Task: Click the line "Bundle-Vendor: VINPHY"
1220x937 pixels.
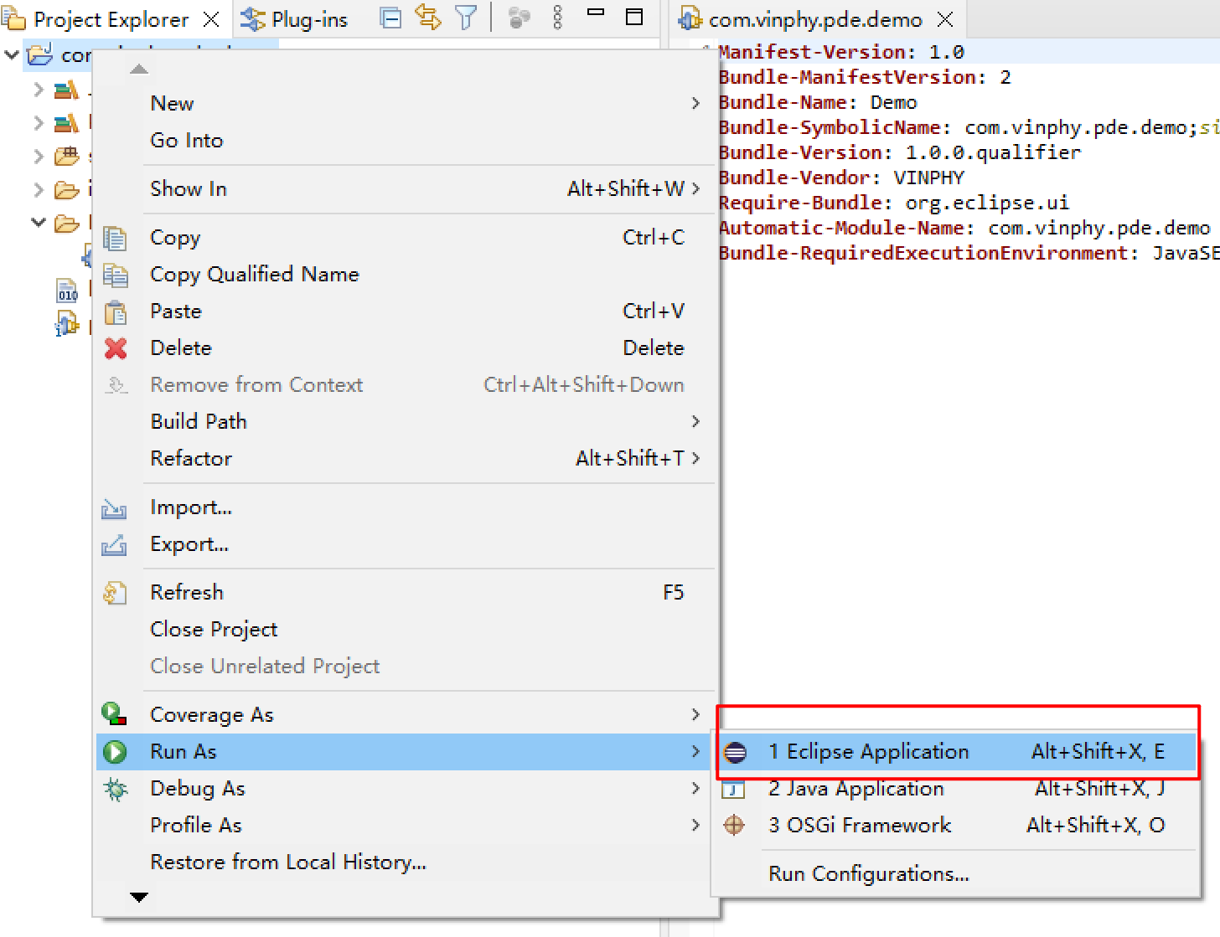Action: pyautogui.click(x=841, y=178)
